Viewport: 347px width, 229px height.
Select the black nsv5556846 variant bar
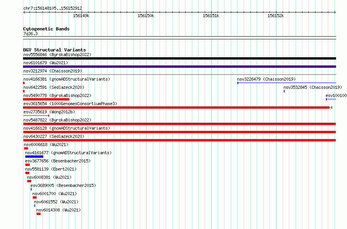click(x=179, y=58)
